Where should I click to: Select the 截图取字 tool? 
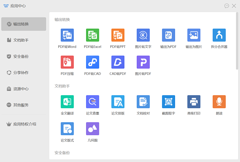pyautogui.click(x=169, y=102)
